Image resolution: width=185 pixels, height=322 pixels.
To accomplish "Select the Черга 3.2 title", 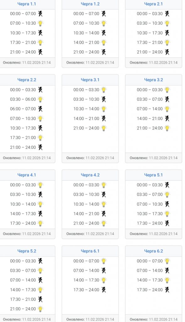I will tap(153, 80).
